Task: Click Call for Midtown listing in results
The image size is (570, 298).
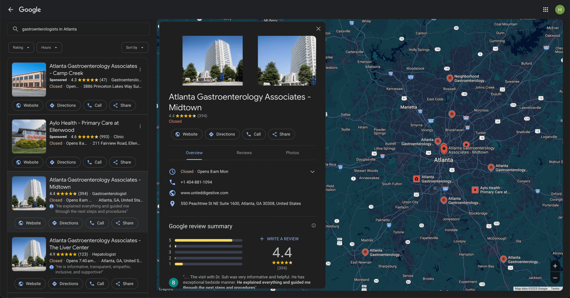Action: pyautogui.click(x=97, y=223)
